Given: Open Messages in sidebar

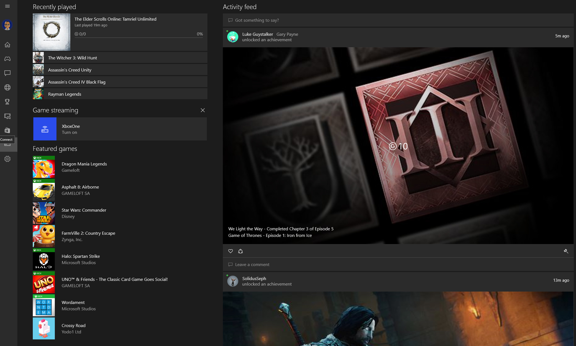Looking at the screenshot, I should click(7, 73).
